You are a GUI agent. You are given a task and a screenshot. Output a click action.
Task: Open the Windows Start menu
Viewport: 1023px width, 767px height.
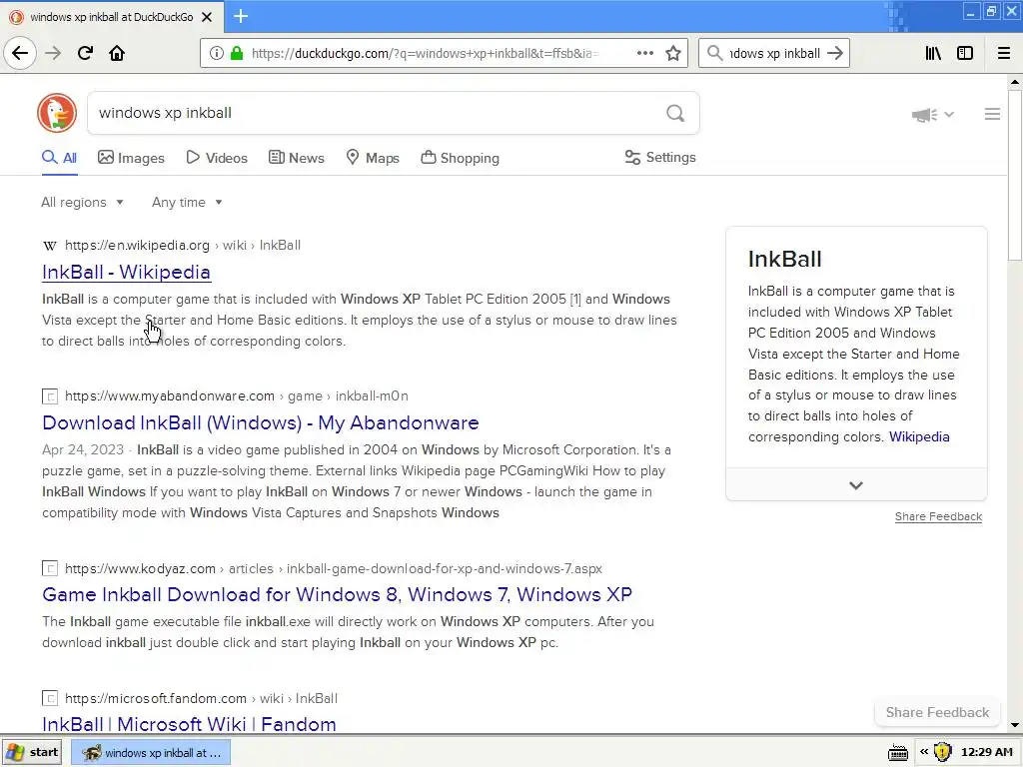[32, 752]
